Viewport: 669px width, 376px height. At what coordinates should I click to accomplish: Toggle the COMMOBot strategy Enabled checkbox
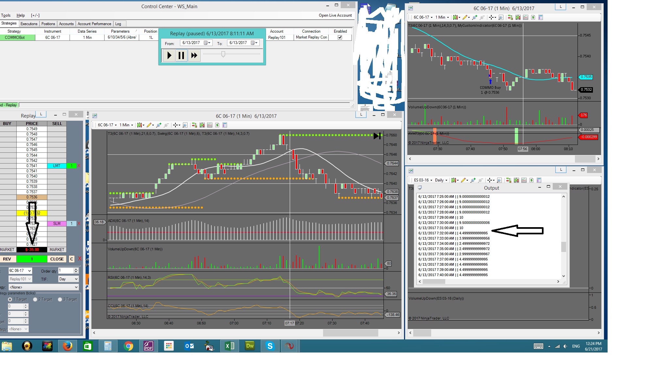(340, 38)
